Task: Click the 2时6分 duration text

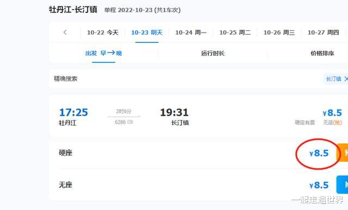Action: [x=123, y=111]
